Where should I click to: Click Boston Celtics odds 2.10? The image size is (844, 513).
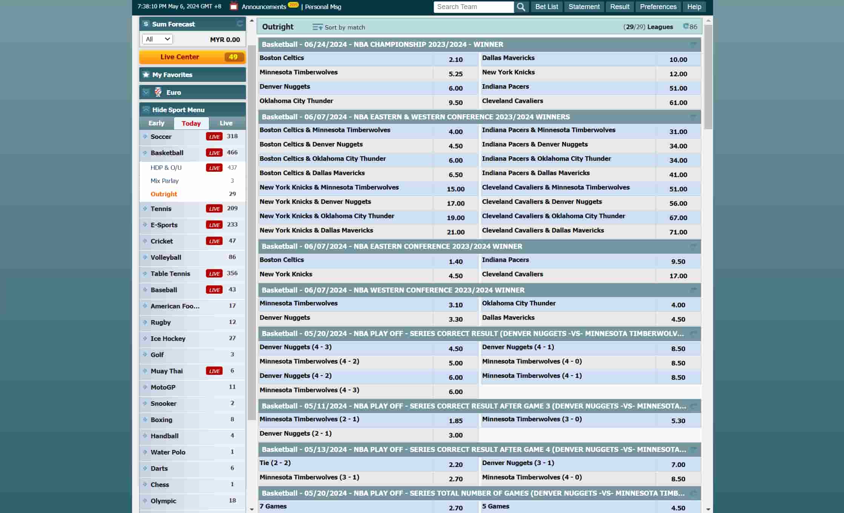[x=456, y=59]
